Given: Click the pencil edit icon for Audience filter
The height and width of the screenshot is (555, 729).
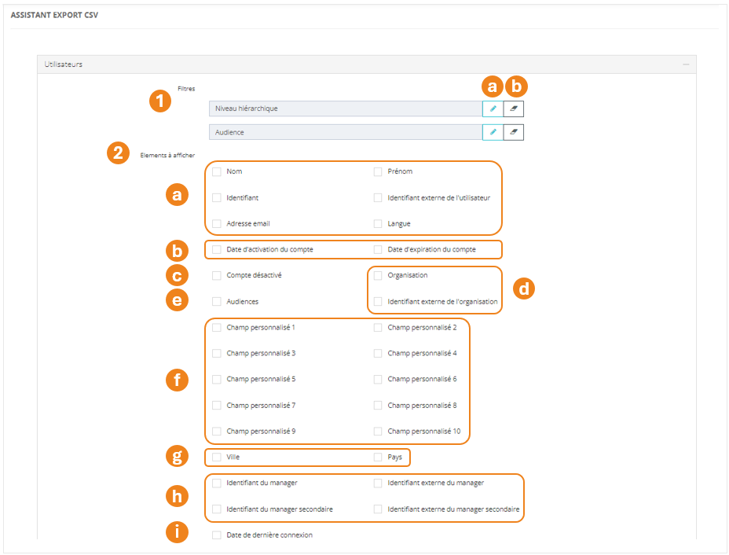Looking at the screenshot, I should click(493, 132).
